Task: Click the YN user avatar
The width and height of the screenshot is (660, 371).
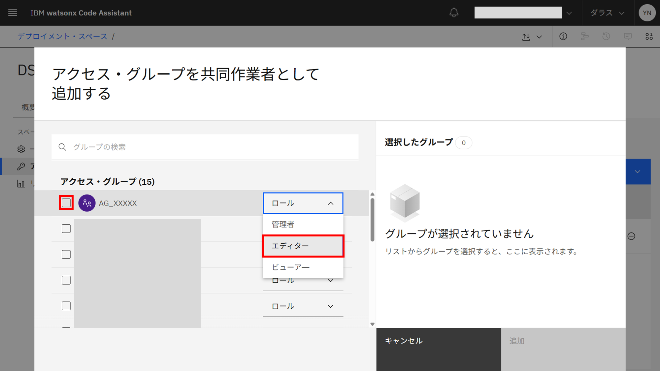Action: tap(646, 13)
